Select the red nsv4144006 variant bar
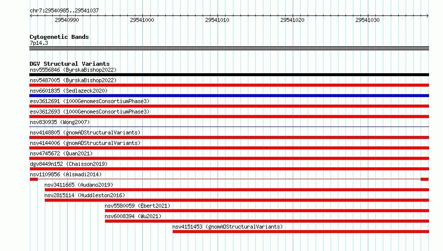The width and height of the screenshot is (443, 251). [229, 148]
